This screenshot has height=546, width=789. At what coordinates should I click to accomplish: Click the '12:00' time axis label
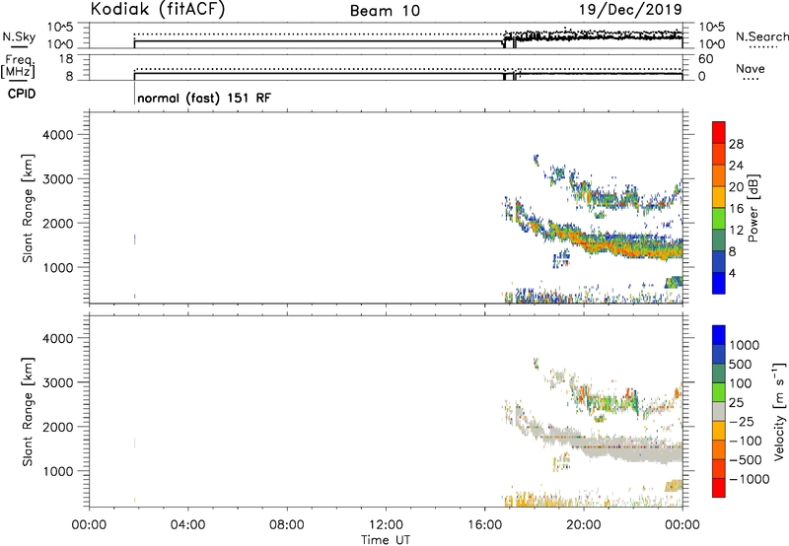coord(386,525)
